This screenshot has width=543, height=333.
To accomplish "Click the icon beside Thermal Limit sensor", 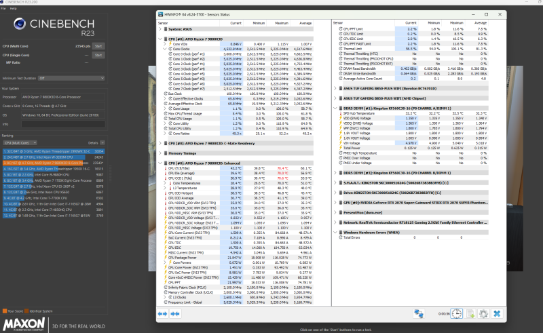I will [x=341, y=49].
